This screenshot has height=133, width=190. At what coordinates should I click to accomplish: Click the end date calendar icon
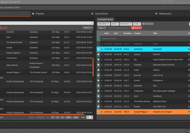coord(130,24)
